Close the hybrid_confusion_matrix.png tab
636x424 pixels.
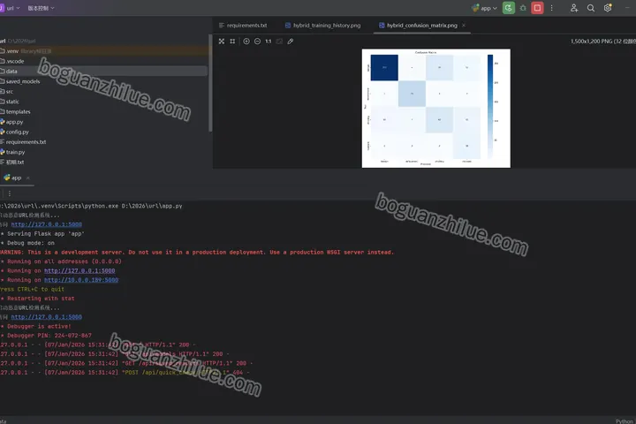[464, 25]
